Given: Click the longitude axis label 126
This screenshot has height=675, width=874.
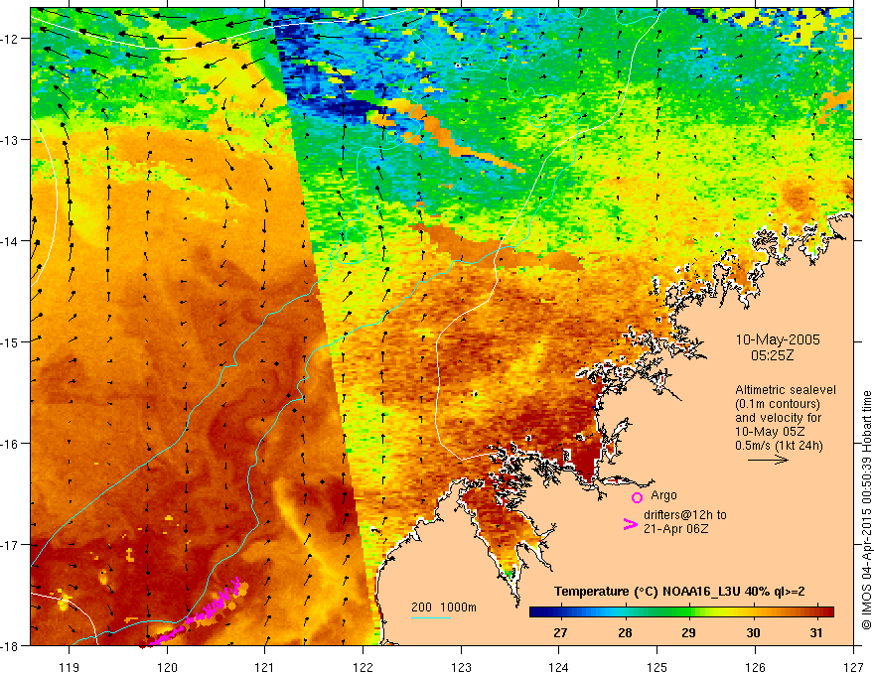Looking at the screenshot, I should click(x=755, y=667).
